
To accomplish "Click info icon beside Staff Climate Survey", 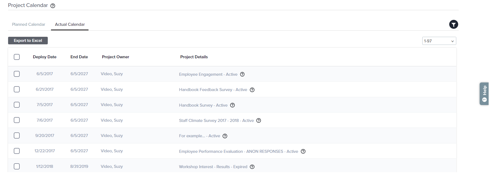I will 258,121.
